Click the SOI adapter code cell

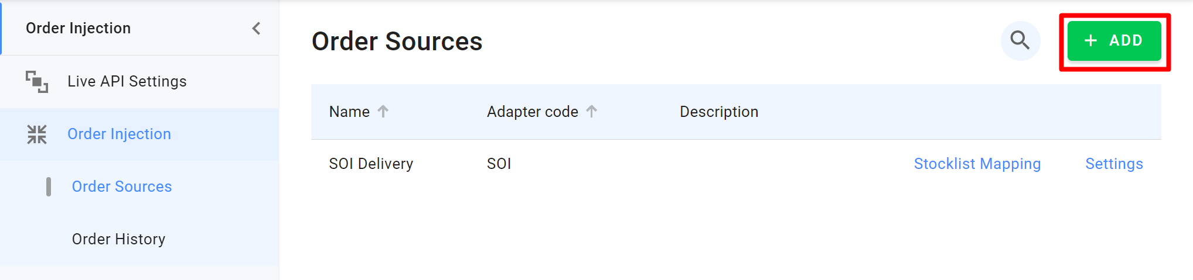tap(499, 164)
